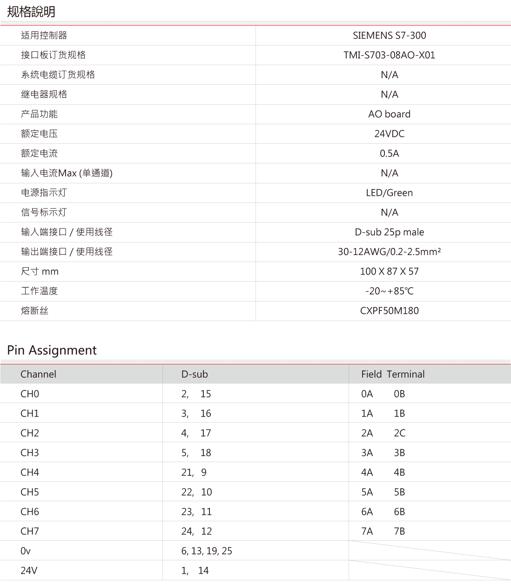Select the 100 X 87 X 57 dimension
Viewport: 511px width, 585px height.
[x=389, y=271]
